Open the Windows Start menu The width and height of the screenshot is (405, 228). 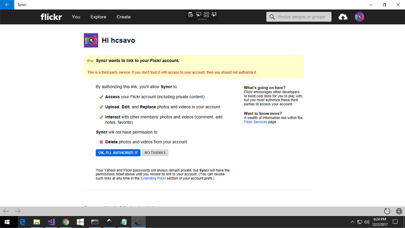[7, 222]
